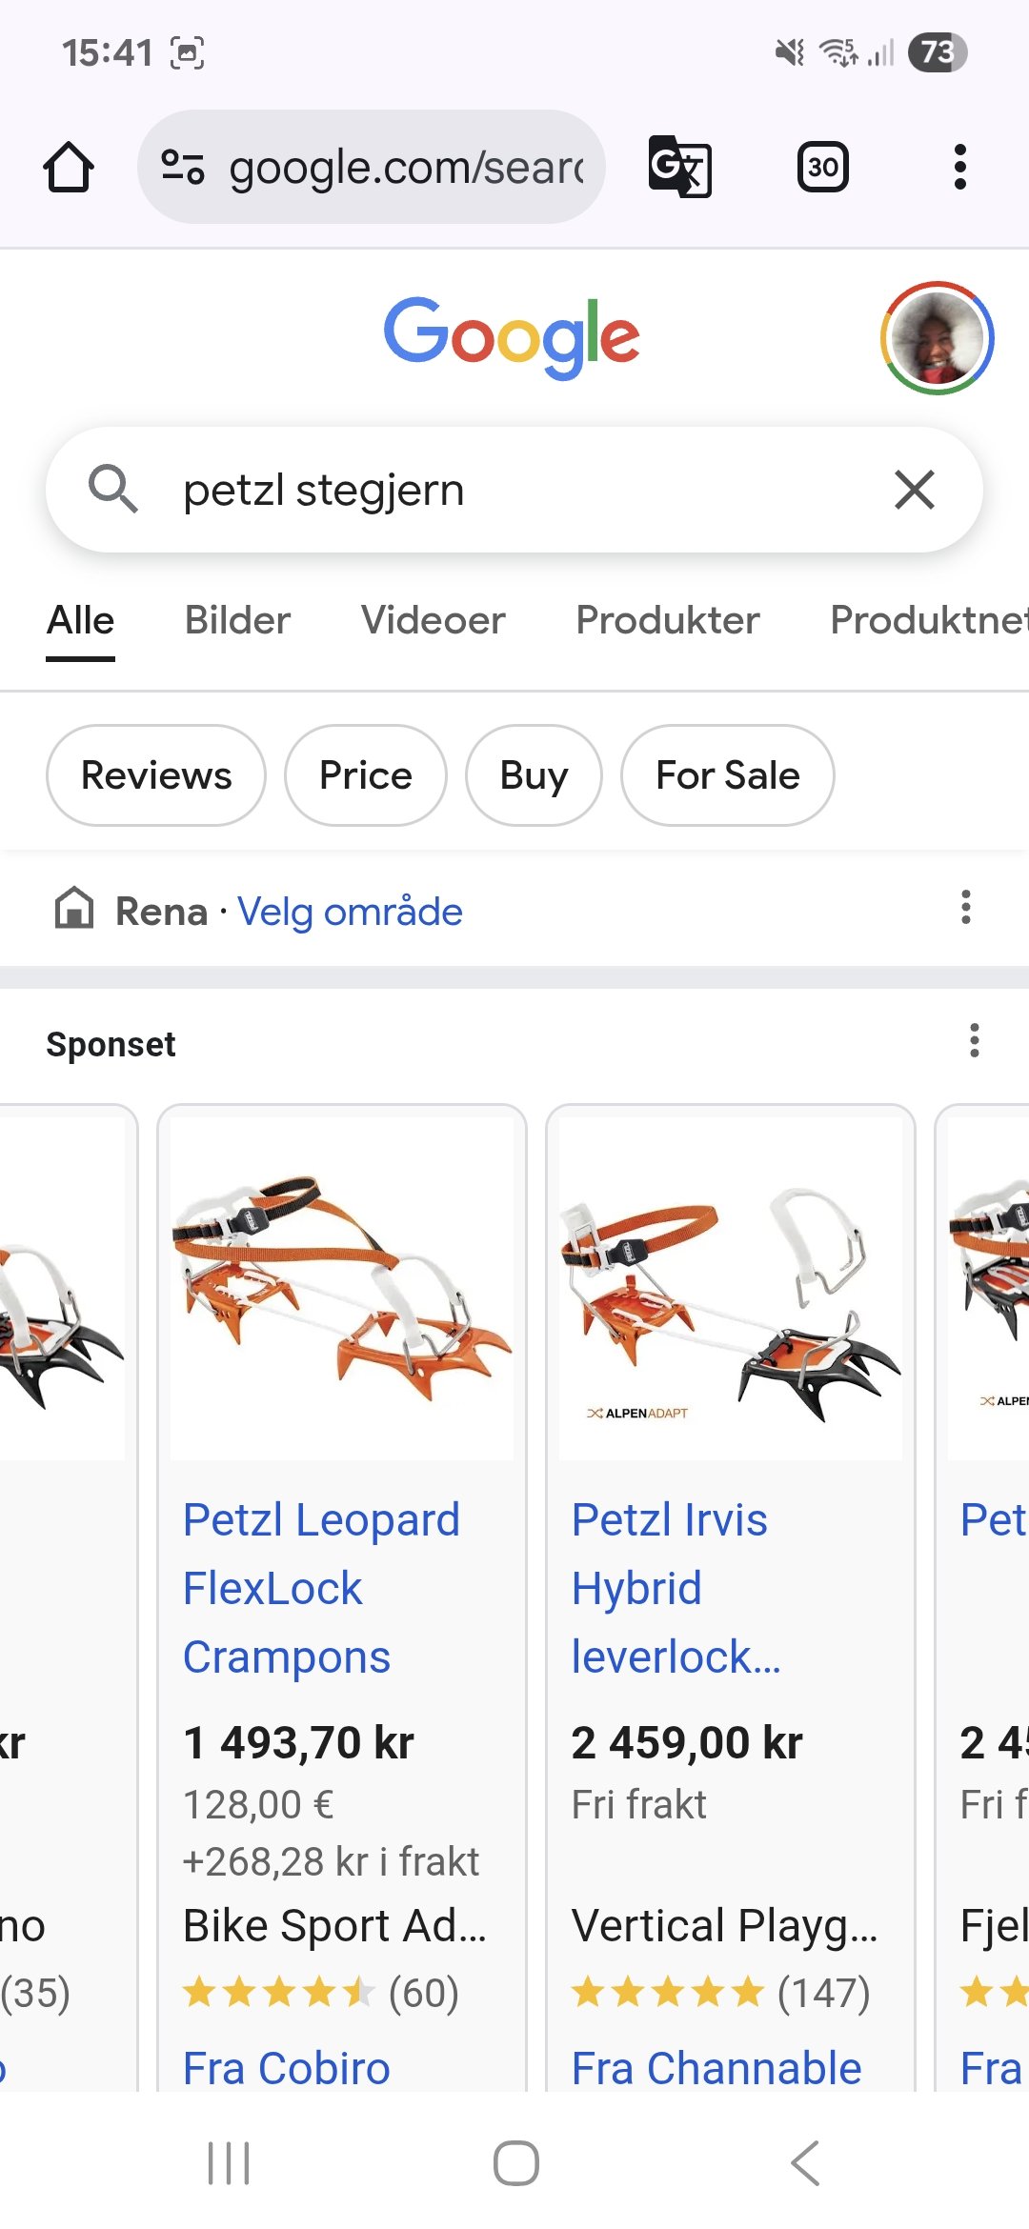Open the Sponset ads options menu
Viewport: 1029px width, 2229px height.
974,1041
